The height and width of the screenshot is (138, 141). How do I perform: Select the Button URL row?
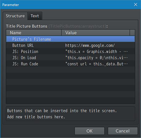tap(70, 45)
